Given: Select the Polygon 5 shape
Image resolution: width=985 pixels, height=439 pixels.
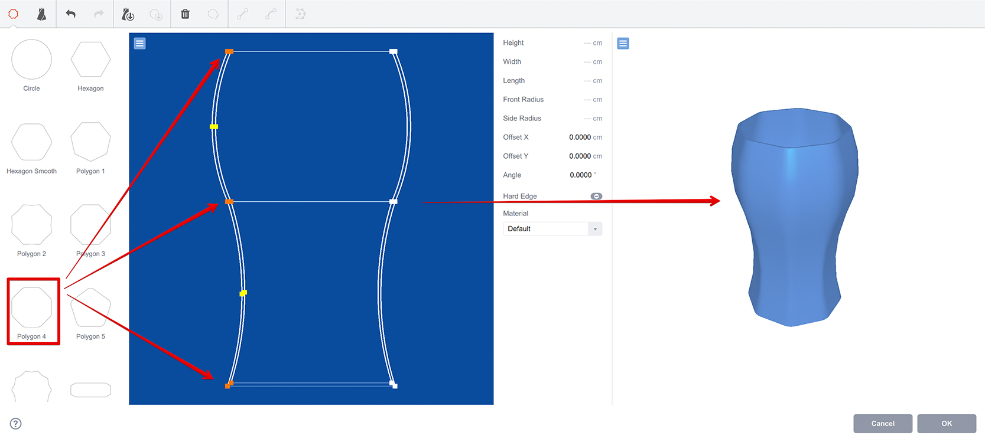Looking at the screenshot, I should 90,308.
